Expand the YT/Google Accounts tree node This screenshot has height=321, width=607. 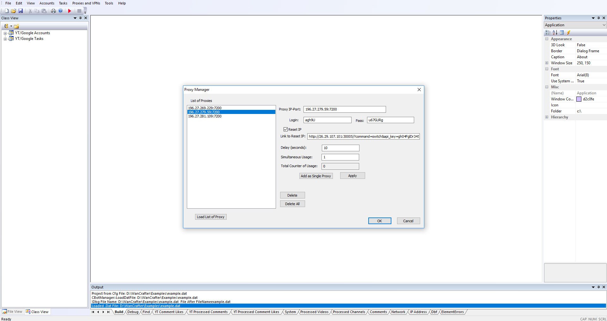coord(5,33)
